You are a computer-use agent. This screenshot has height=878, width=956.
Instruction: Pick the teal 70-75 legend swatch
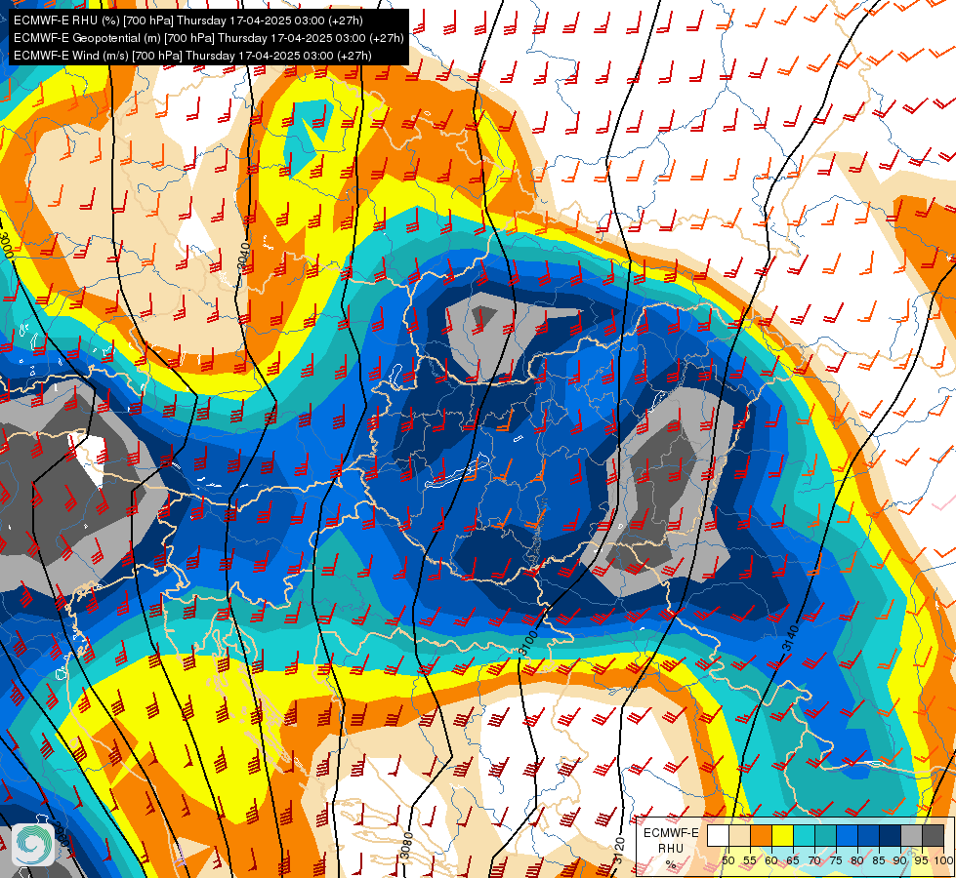[x=826, y=835]
